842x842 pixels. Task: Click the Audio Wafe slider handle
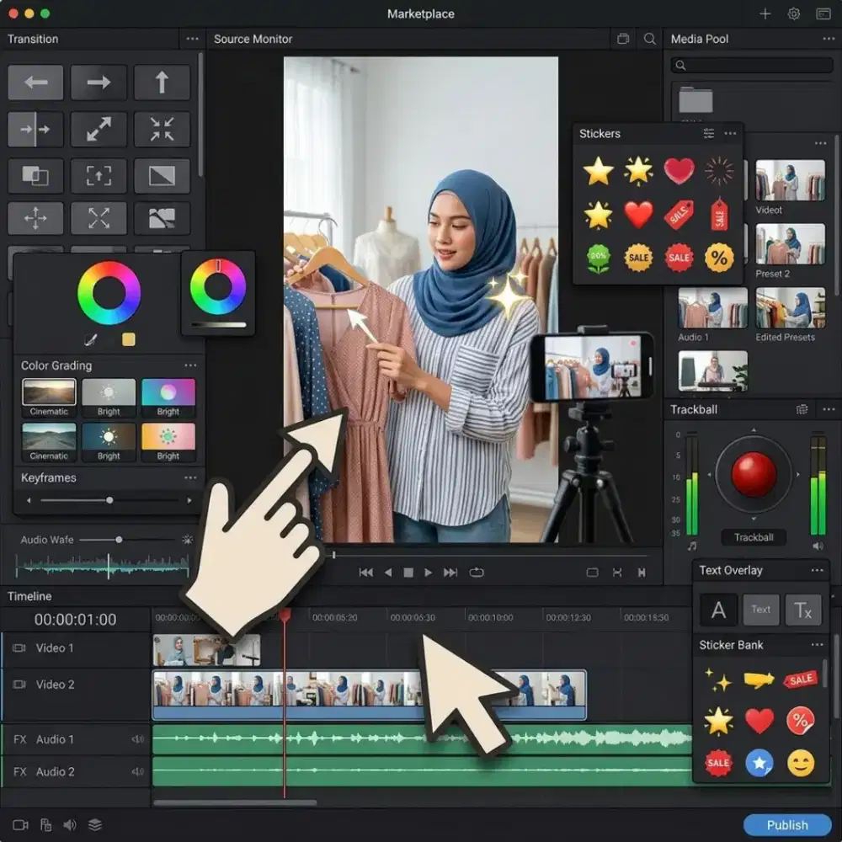[x=119, y=540]
